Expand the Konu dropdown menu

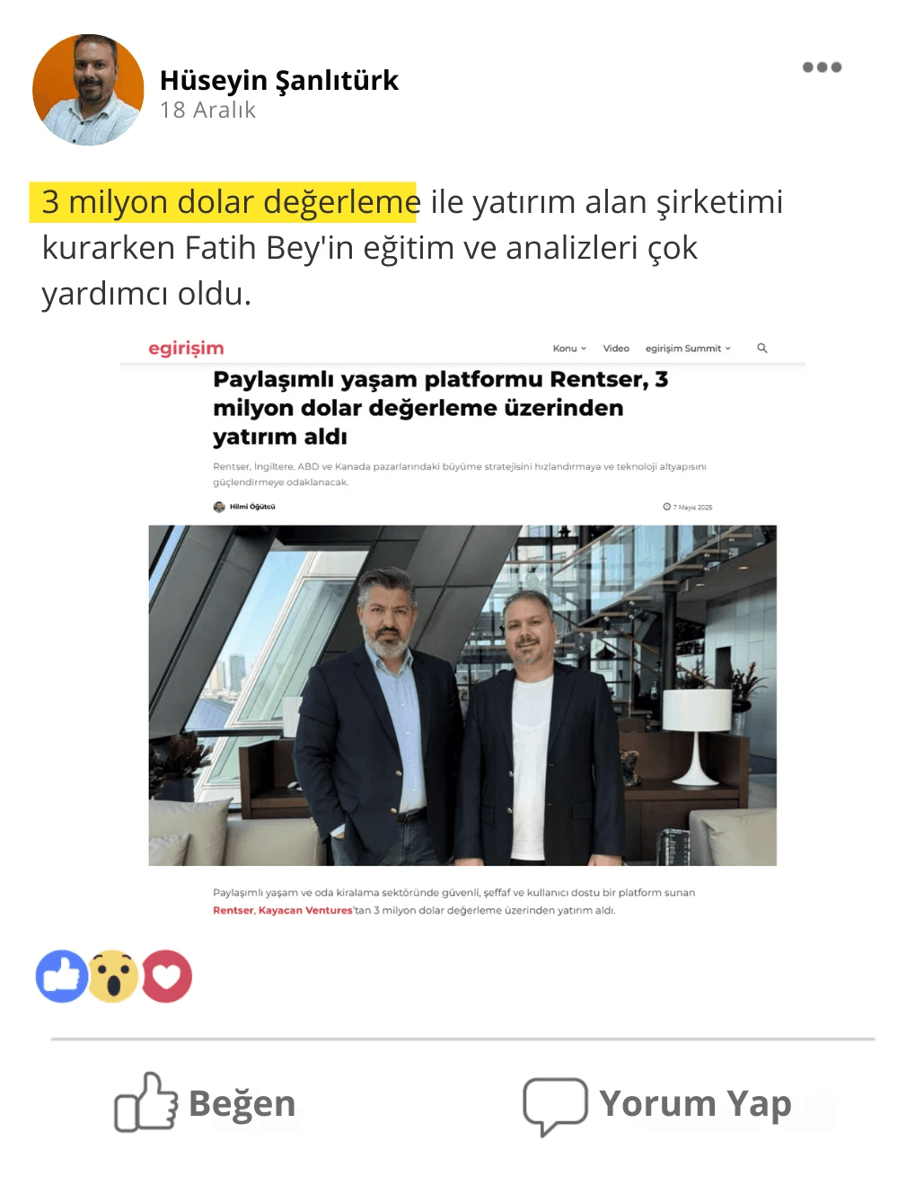[569, 348]
